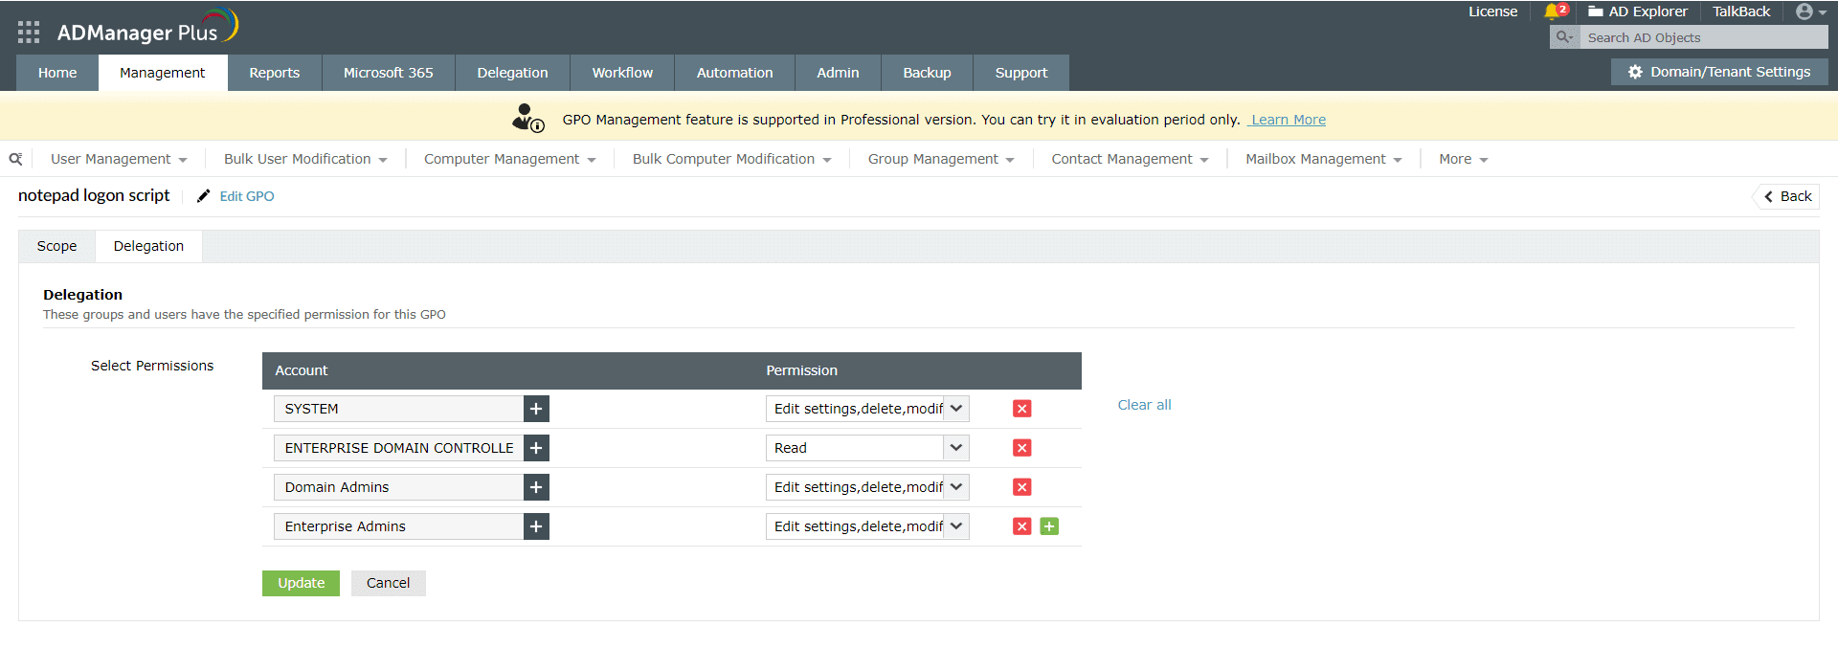Click the pencil Edit GPO icon

coord(203,196)
